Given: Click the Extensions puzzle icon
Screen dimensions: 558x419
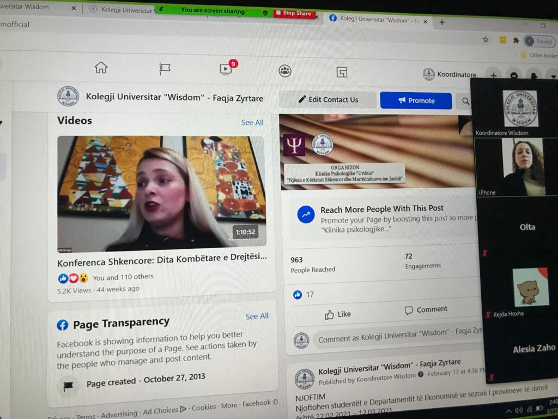Looking at the screenshot, I should point(515,40).
